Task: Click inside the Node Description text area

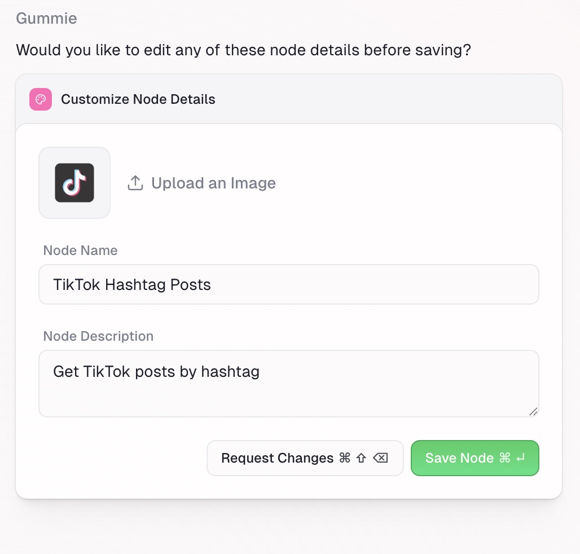Action: pyautogui.click(x=289, y=384)
